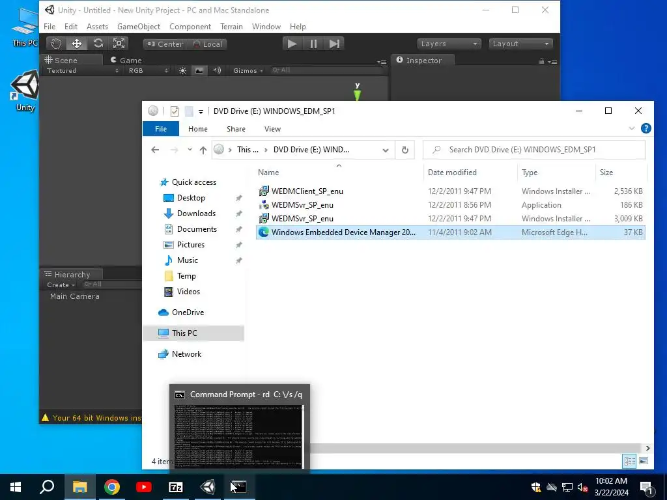Screen dimensions: 667x500
Task: Open 7-Zip from the taskbar
Action: [x=176, y=487]
